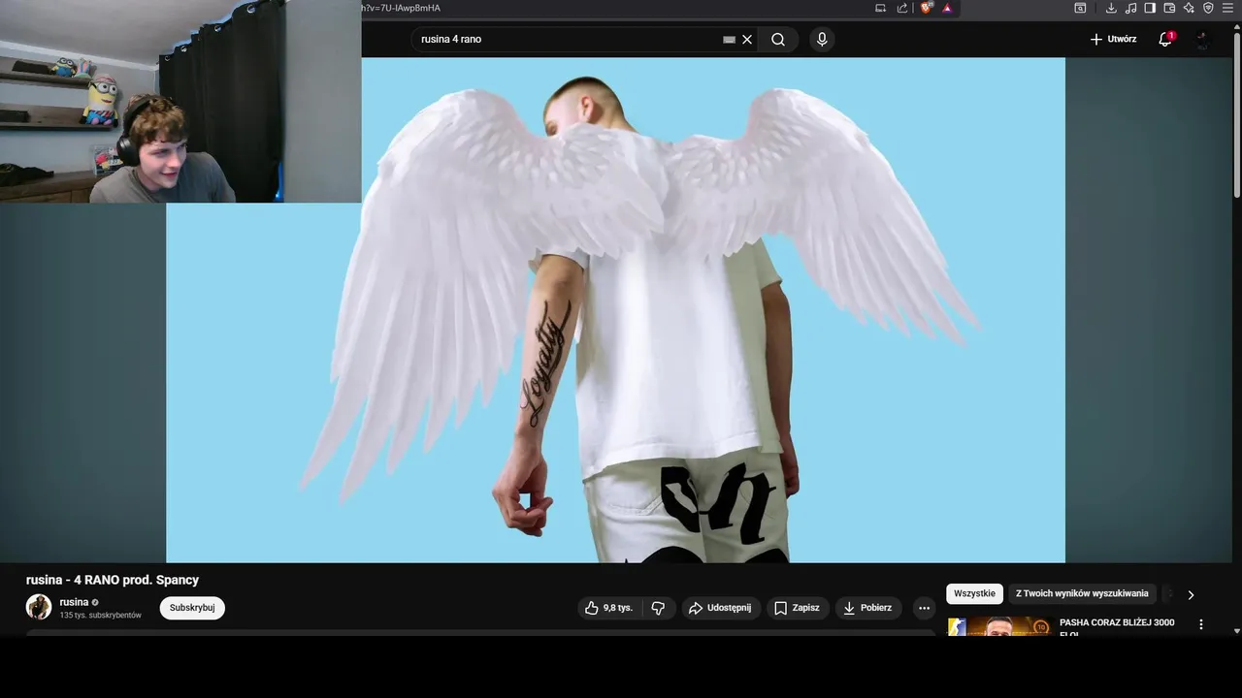
Task: Click the Zapisz save button
Action: (797, 608)
